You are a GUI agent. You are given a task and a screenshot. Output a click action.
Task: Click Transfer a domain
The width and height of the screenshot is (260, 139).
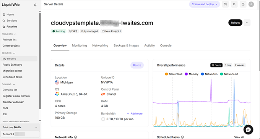pyautogui.click(x=13, y=102)
